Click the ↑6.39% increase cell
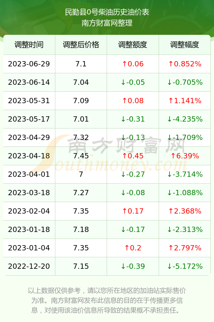Viewport: 214px width, 322px height. [185, 156]
